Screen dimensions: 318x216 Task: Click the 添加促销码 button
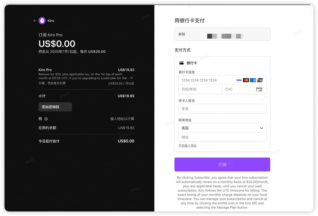55,107
